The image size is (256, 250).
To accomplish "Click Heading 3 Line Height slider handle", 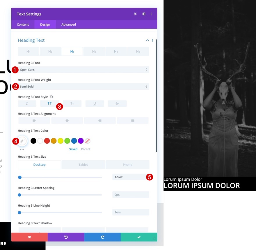I will pyautogui.click(x=19, y=212).
